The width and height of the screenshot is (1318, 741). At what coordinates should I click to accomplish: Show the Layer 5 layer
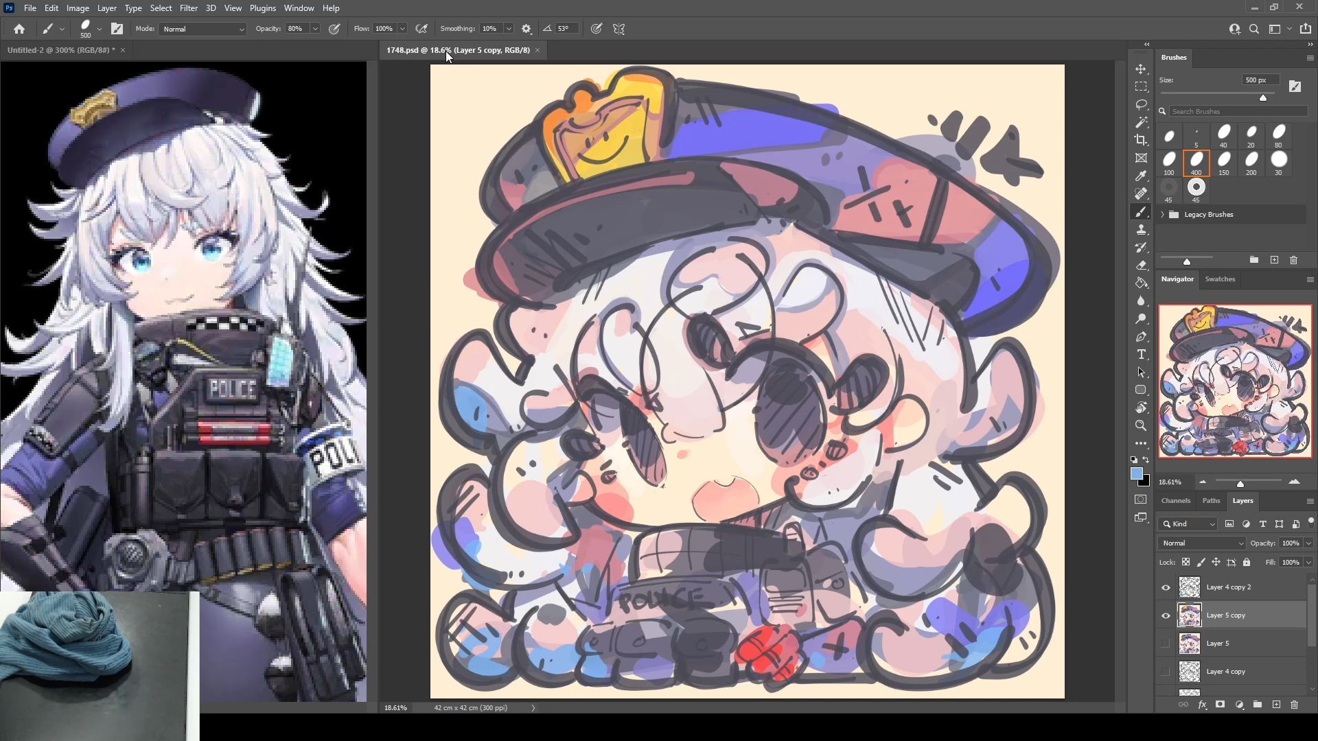tap(1166, 644)
